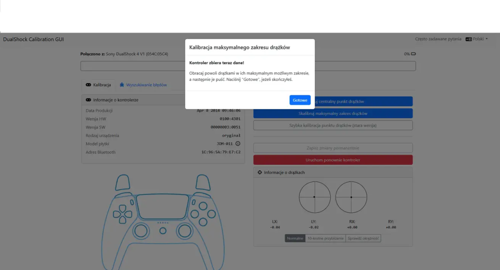Click gamepad icon in Informacje o kontrolerze header
Viewport: 500px width, 270px height.
click(88, 100)
